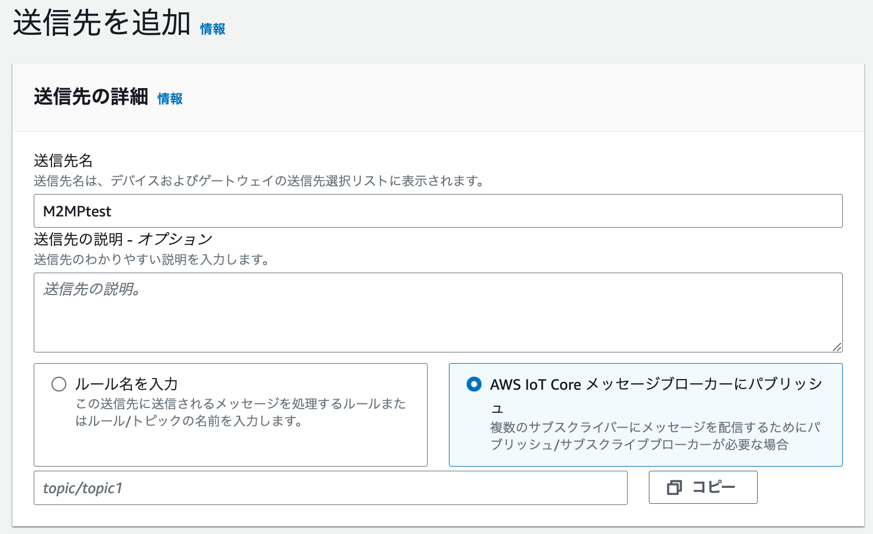The width and height of the screenshot is (873, 534).
Task: Click the 送信先の説明 - オプション label
Action: pyautogui.click(x=123, y=240)
